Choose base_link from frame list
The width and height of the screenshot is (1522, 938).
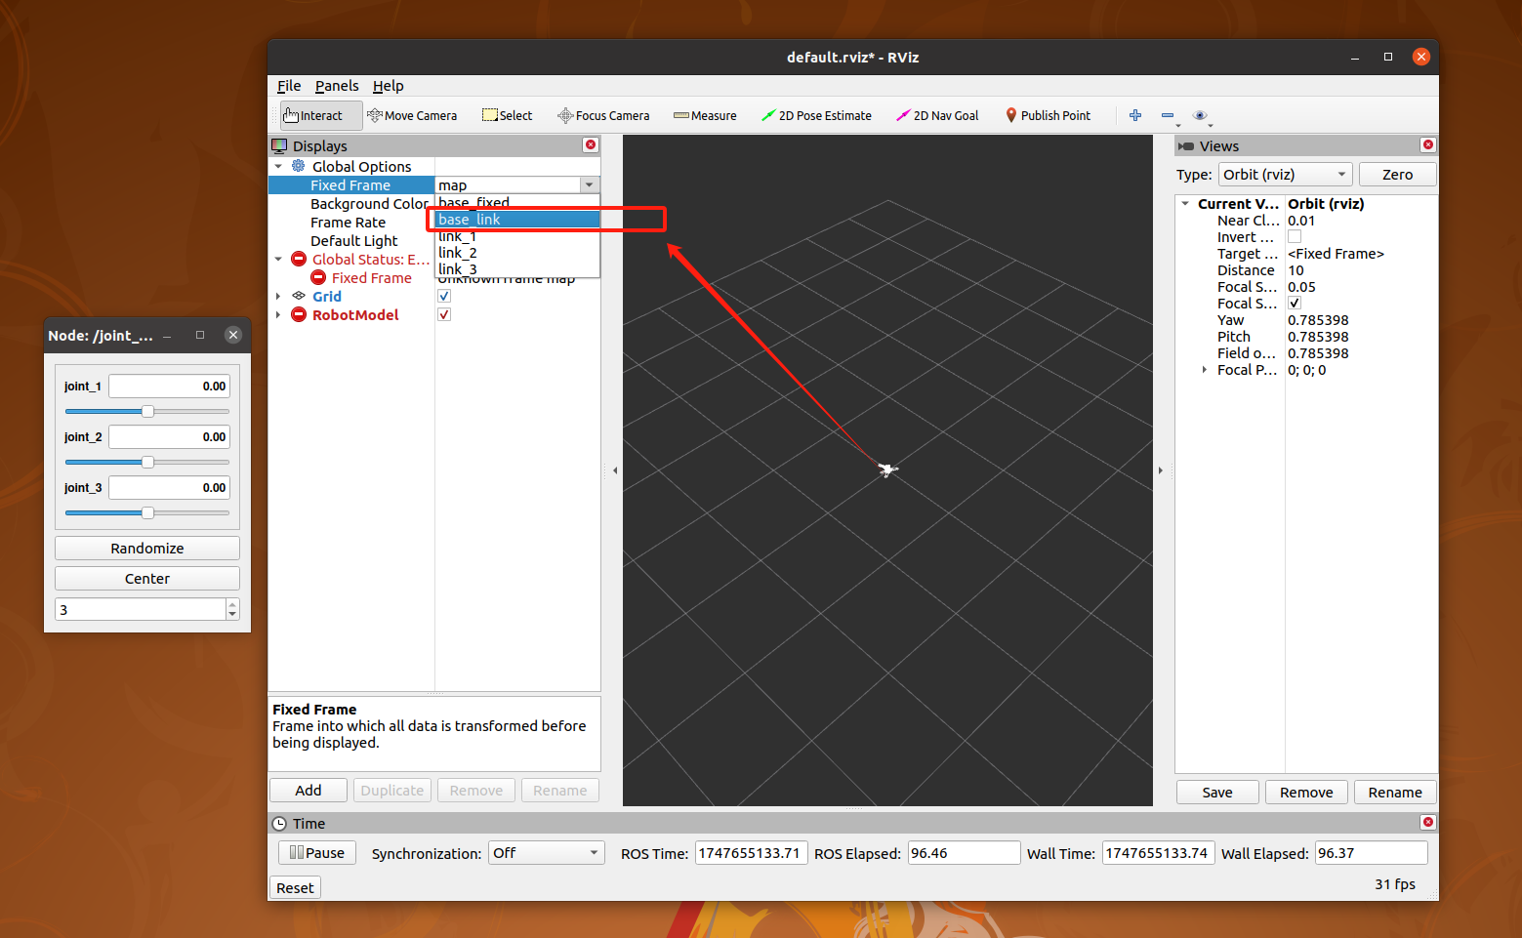click(x=517, y=220)
